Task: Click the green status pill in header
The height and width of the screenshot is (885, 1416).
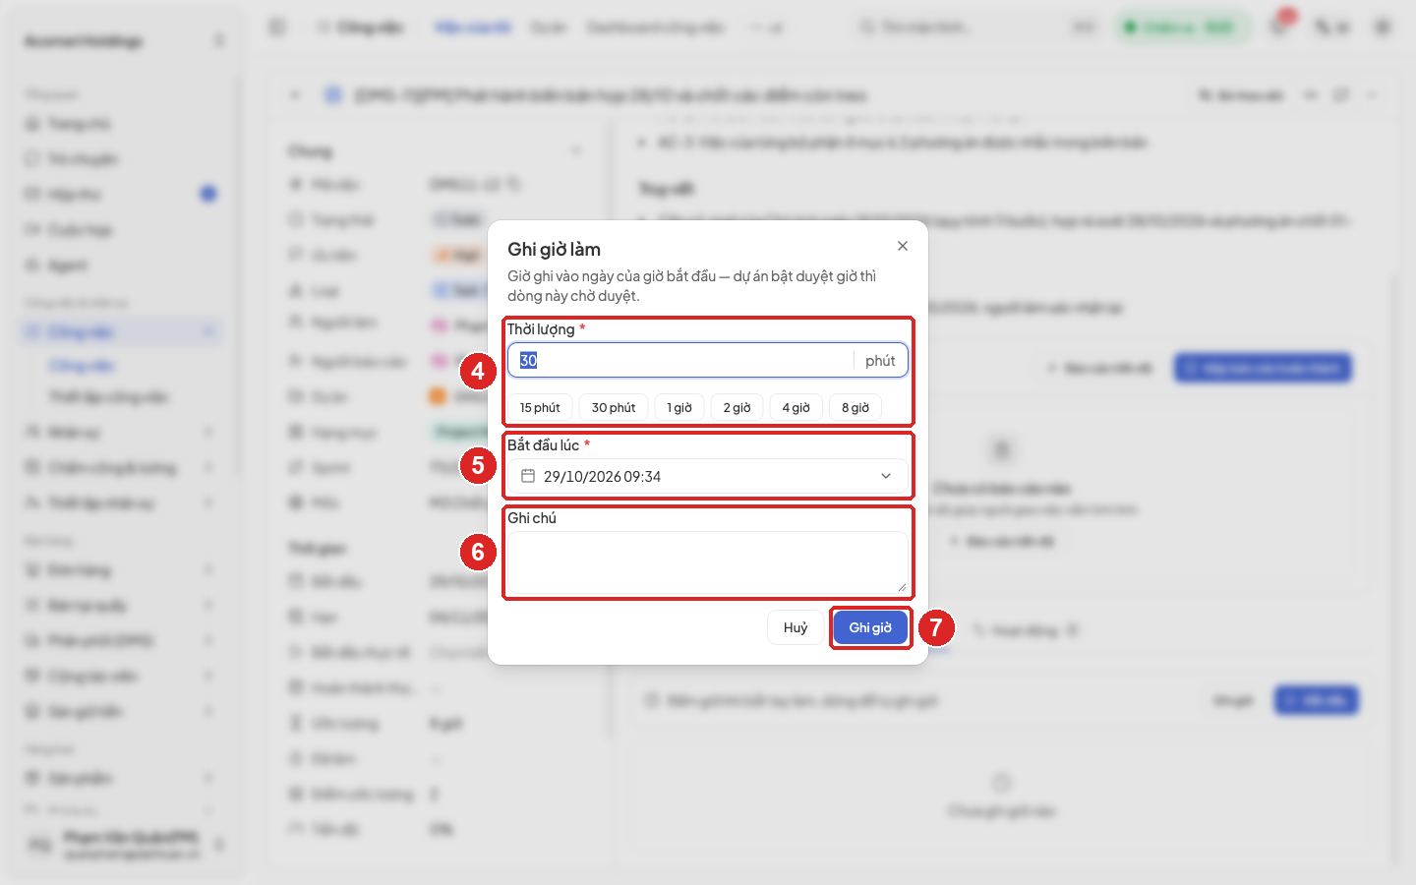Action: click(x=1183, y=28)
